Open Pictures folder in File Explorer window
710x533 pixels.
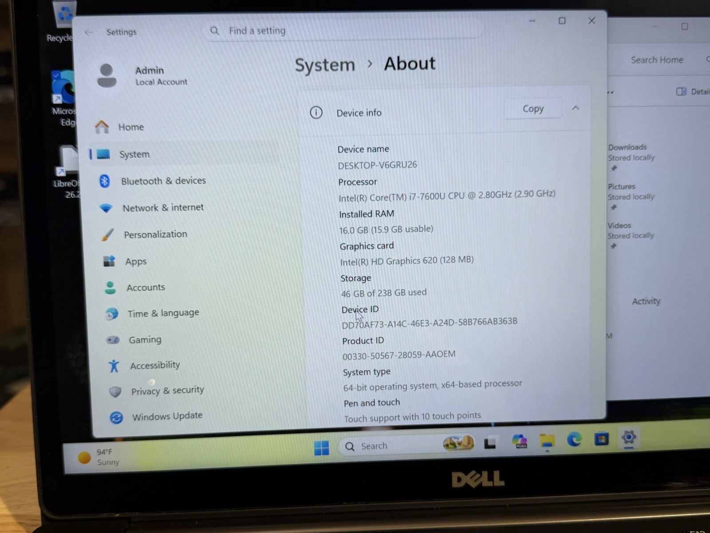[631, 191]
